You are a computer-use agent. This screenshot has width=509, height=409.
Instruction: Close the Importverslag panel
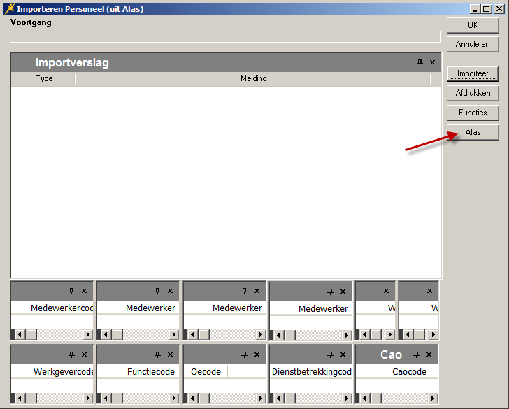coord(432,63)
